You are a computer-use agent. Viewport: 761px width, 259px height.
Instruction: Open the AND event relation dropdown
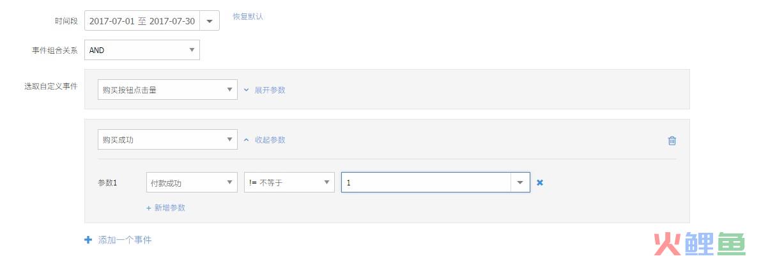[142, 50]
